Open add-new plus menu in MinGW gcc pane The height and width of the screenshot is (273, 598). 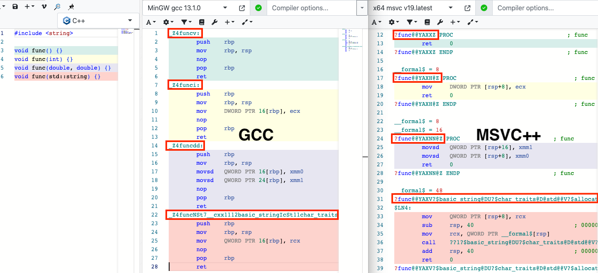pos(230,22)
